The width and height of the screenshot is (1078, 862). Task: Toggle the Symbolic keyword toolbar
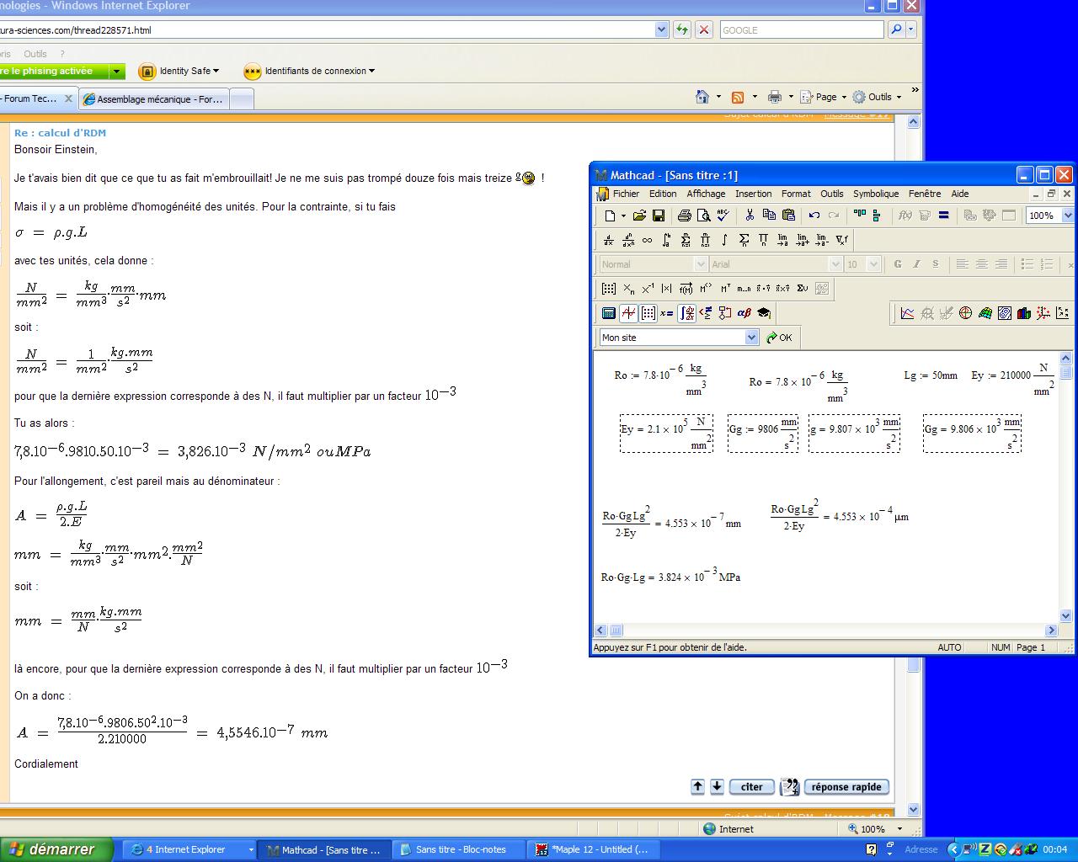coord(764,313)
